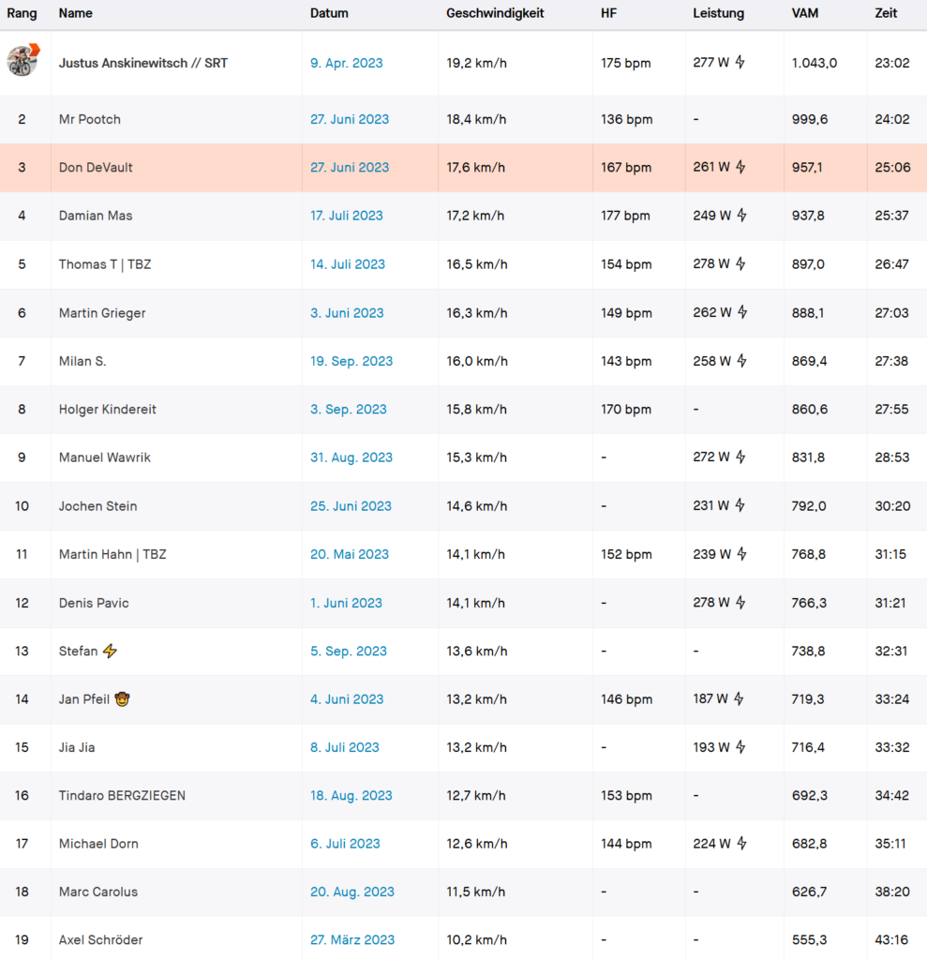Click the bolt icon next to 231 W
The height and width of the screenshot is (960, 927).
(x=740, y=506)
